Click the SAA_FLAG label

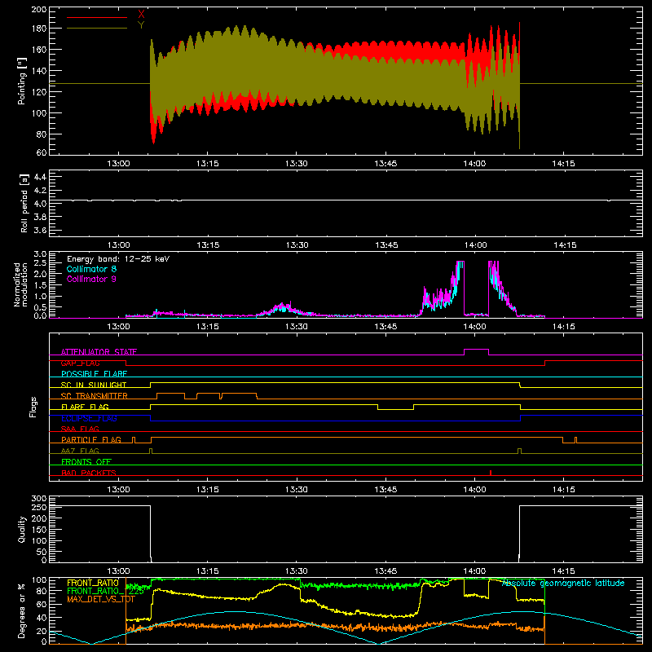(x=80, y=429)
